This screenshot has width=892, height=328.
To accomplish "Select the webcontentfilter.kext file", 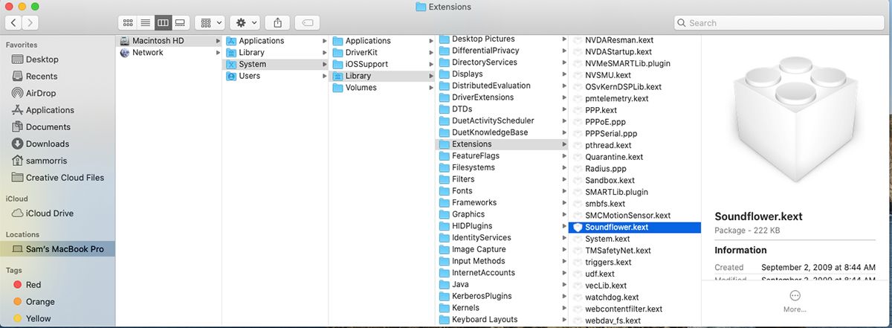I will tap(636, 309).
